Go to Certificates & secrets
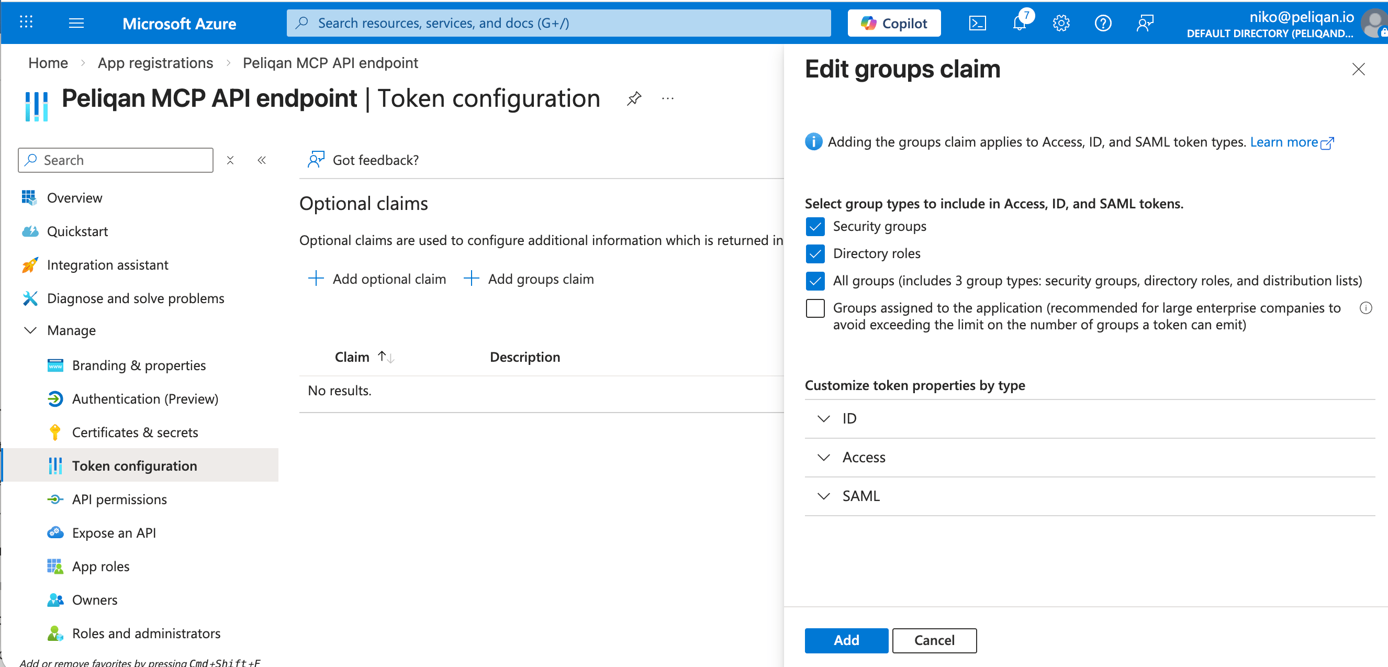 (135, 432)
